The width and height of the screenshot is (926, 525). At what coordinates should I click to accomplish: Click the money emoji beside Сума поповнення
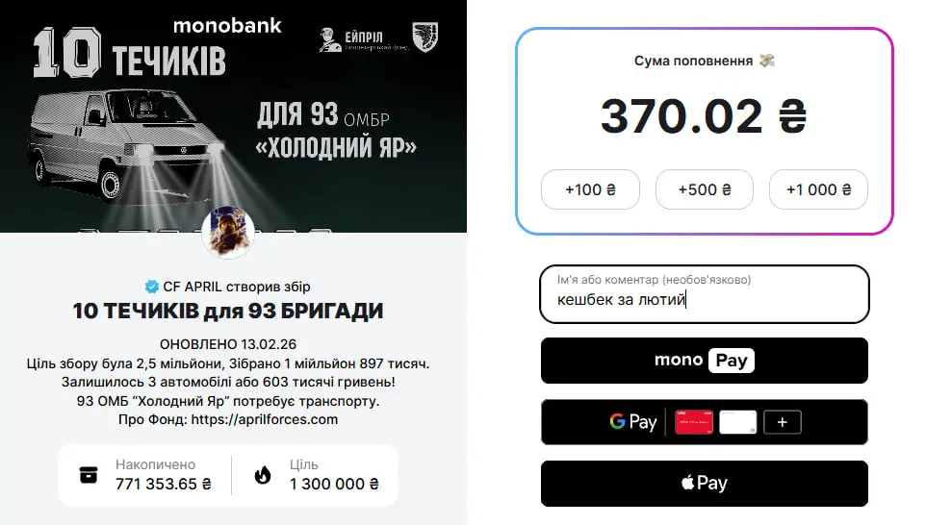(767, 61)
